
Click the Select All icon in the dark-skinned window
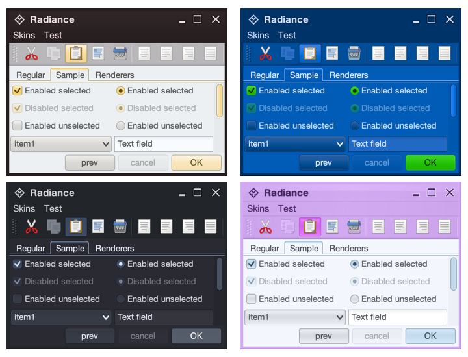[98, 227]
